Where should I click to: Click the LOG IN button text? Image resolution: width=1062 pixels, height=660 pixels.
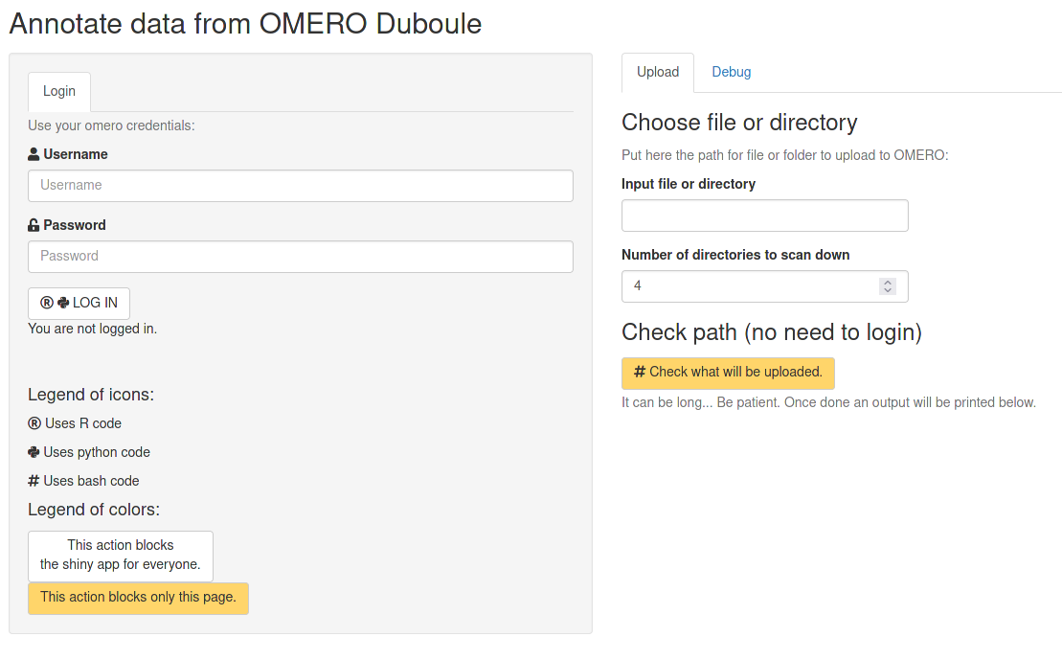coord(95,303)
